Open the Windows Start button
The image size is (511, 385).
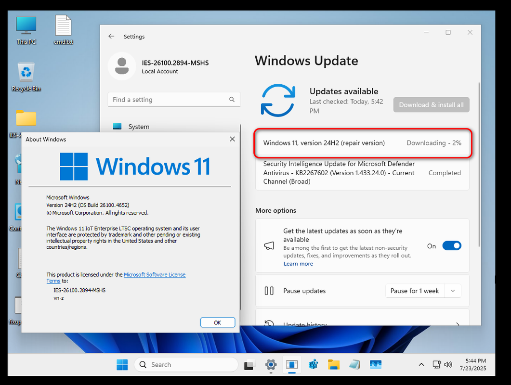(x=122, y=364)
